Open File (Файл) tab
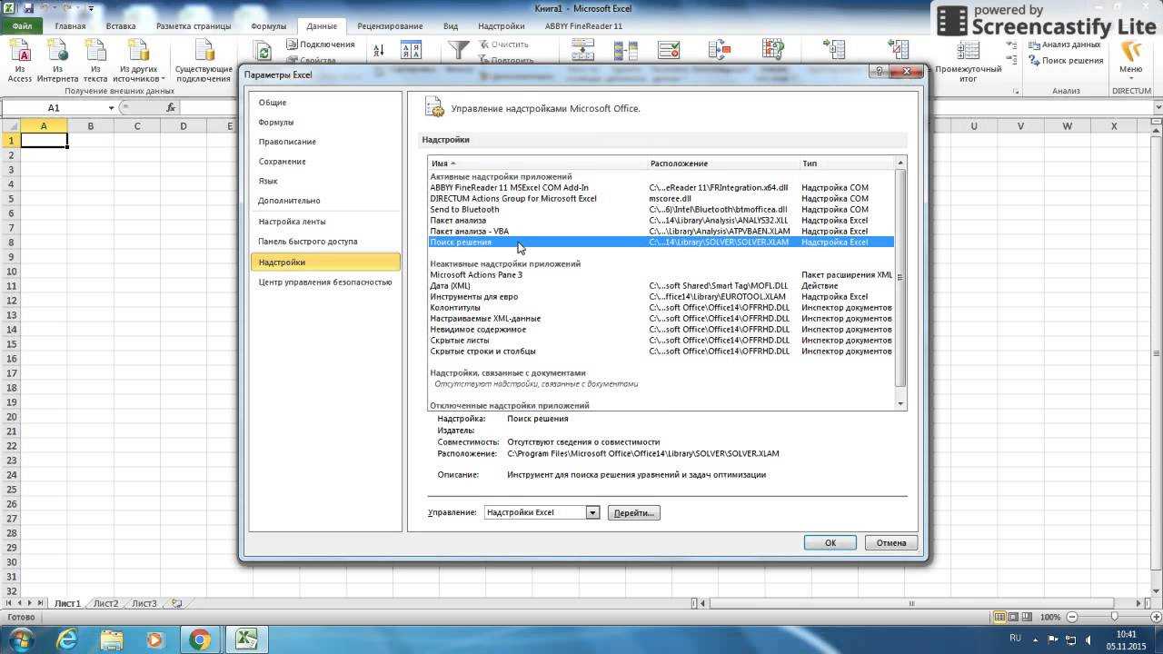1163x654 pixels. (23, 26)
